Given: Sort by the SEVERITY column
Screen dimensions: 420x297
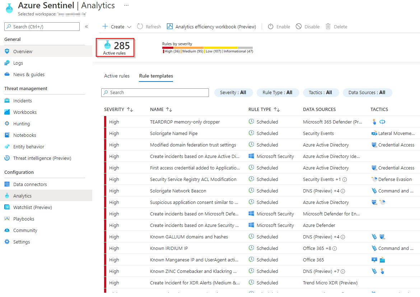Looking at the screenshot, I should point(118,110).
